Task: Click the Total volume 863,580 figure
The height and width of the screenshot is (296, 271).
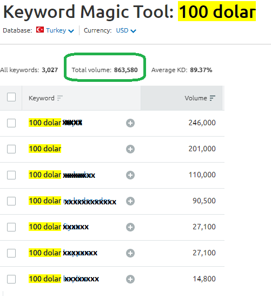Action: coord(126,70)
